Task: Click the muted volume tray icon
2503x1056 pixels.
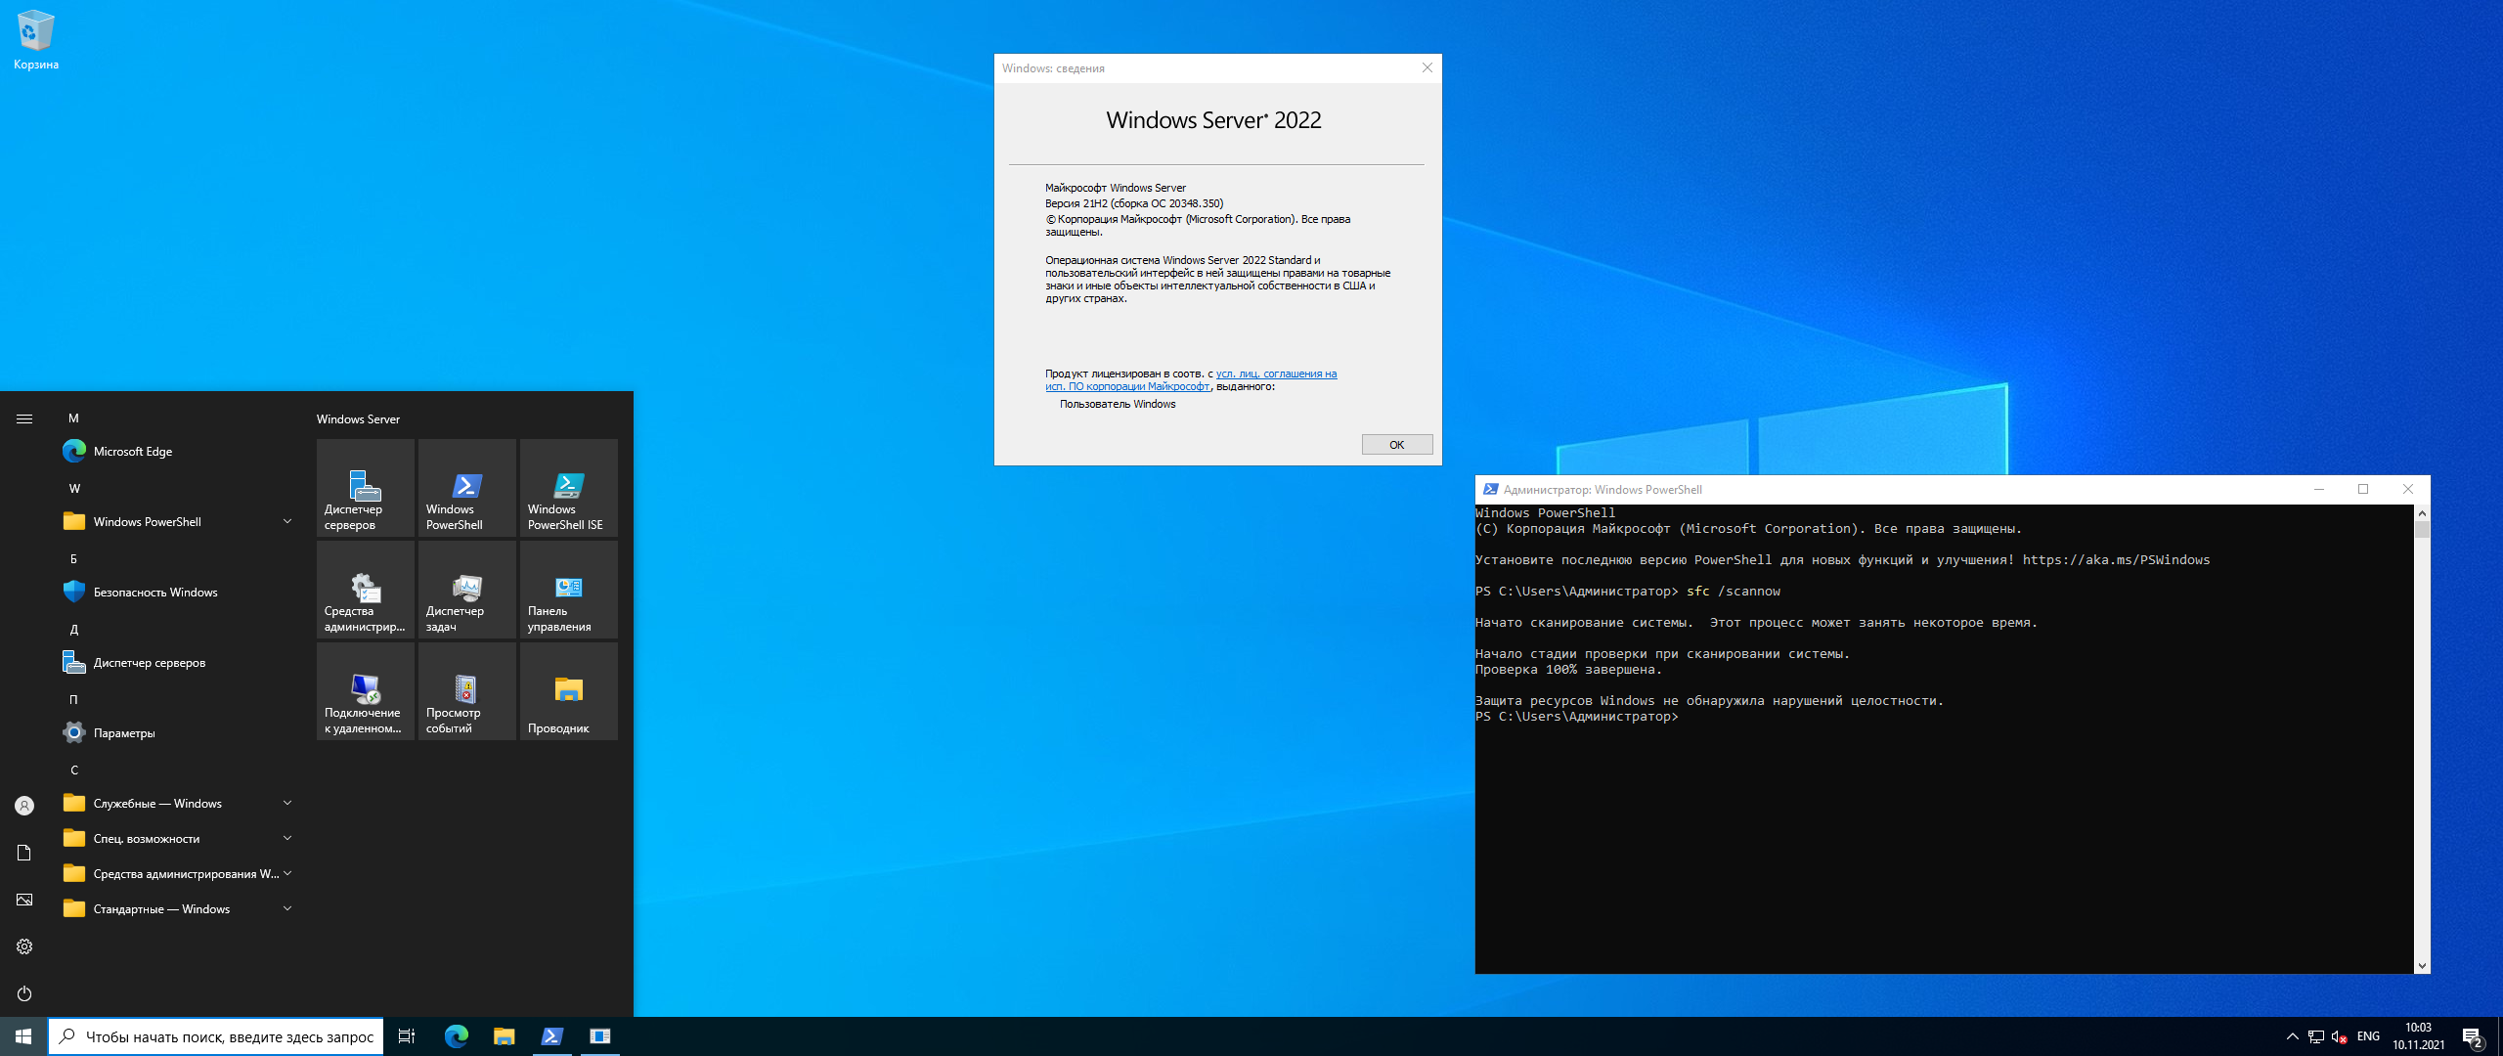Action: coord(2339,1037)
